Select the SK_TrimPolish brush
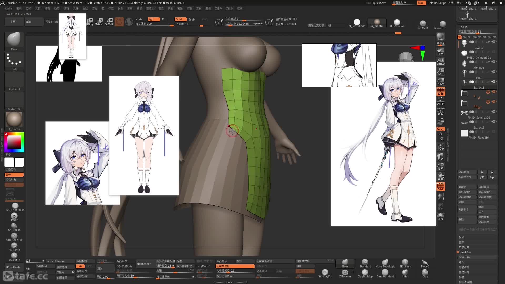505x284 pixels. [15, 207]
